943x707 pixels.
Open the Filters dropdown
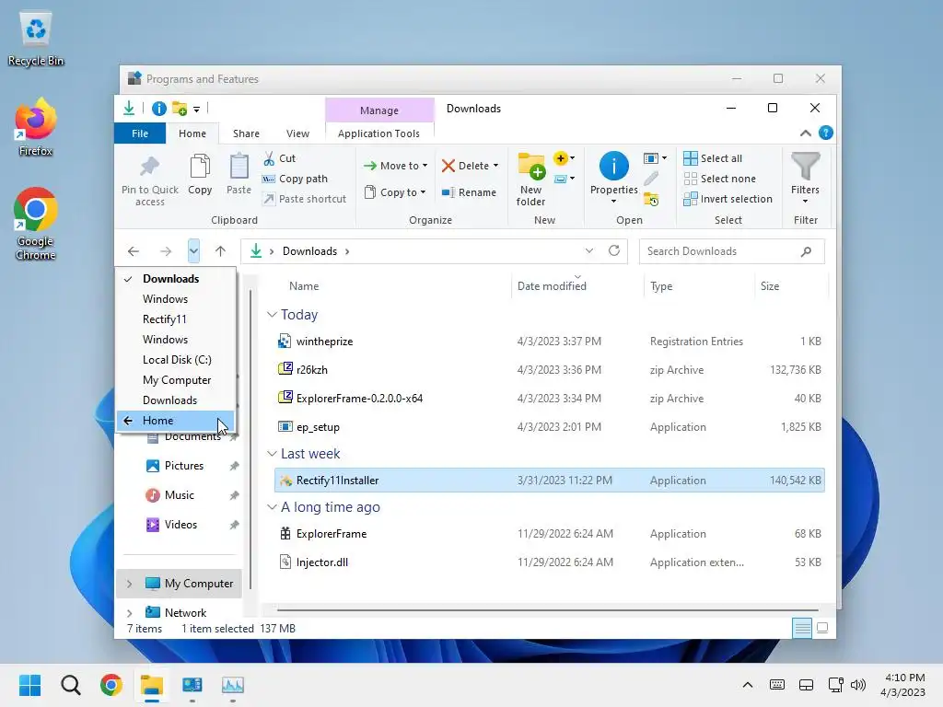805,178
